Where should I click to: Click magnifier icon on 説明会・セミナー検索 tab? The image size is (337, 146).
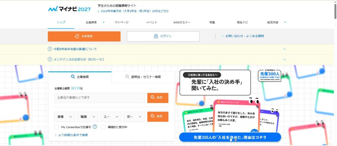pyautogui.click(x=127, y=77)
